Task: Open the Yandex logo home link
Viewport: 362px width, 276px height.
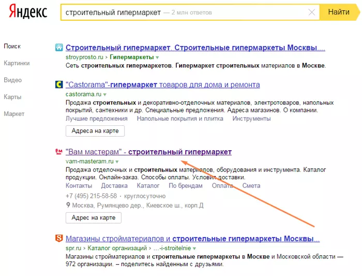Action: tap(28, 11)
